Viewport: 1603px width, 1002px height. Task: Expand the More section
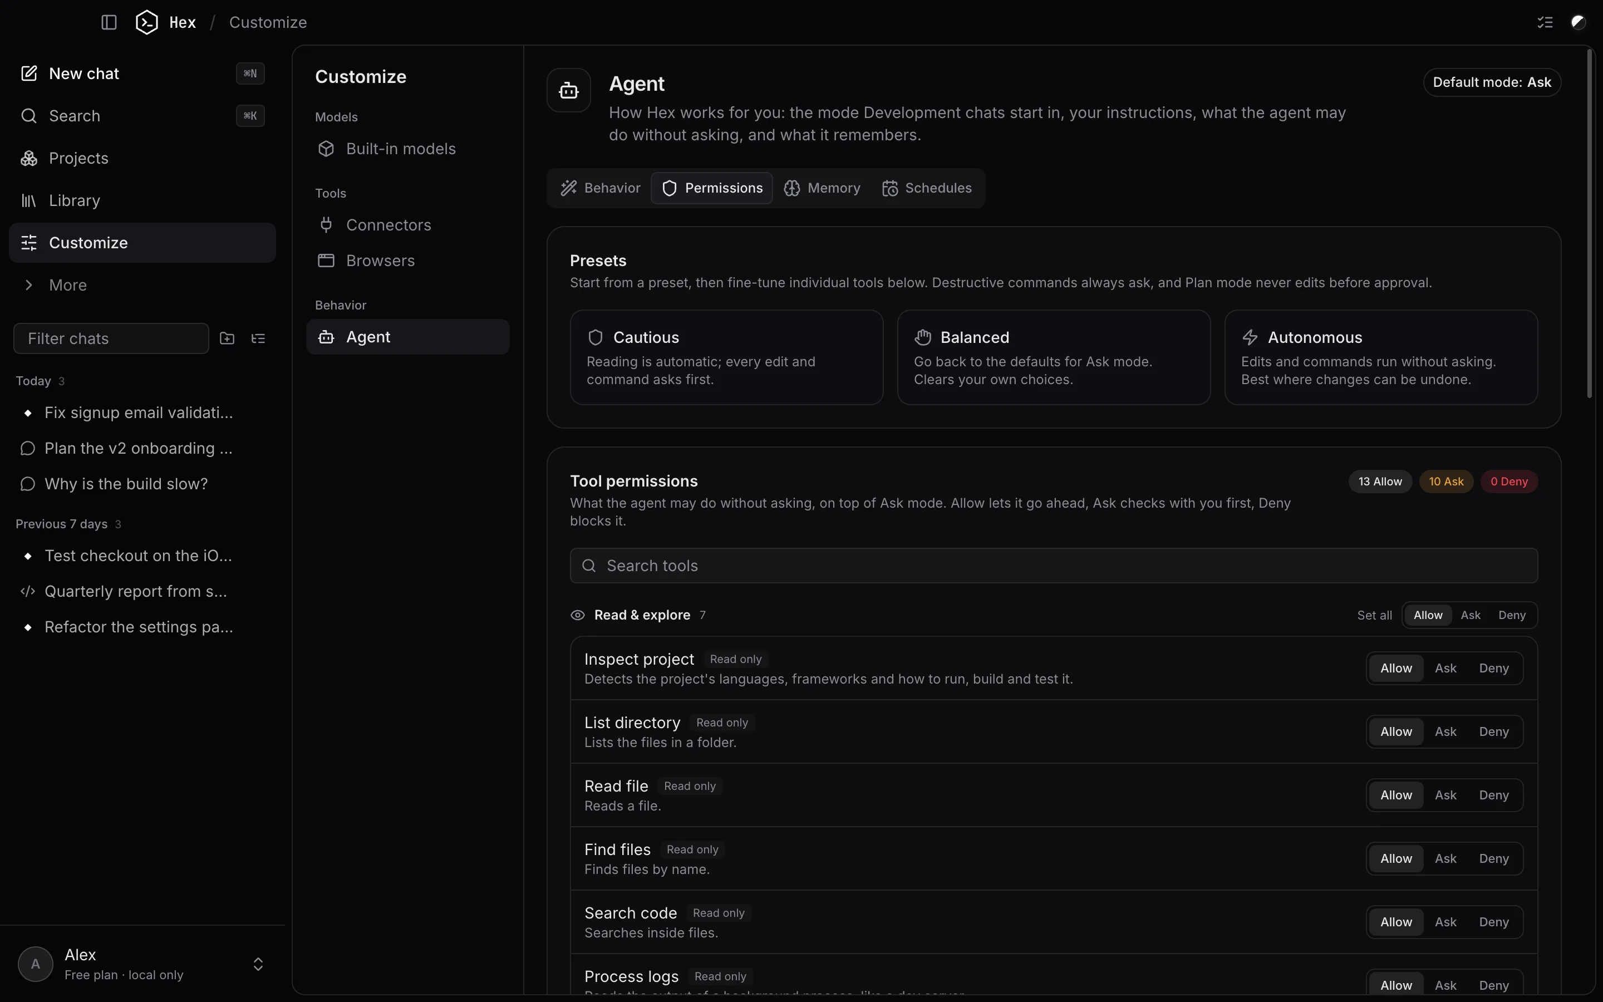click(142, 285)
